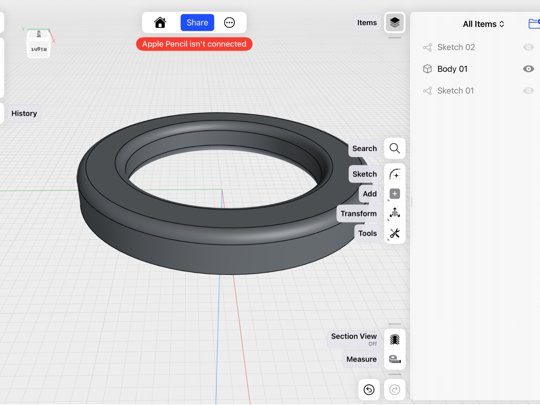Click the new folder icon in Items panel

[x=534, y=24]
